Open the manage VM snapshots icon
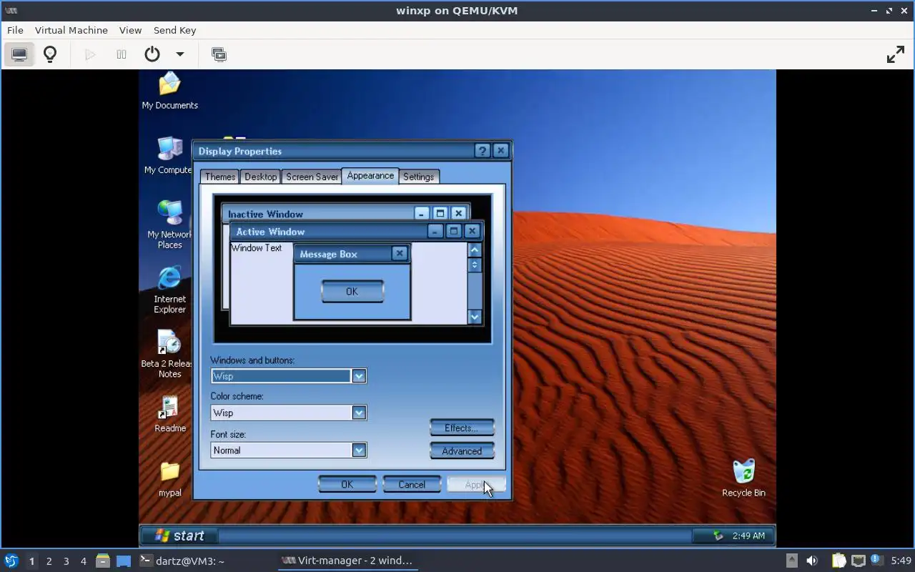The width and height of the screenshot is (915, 572). (219, 54)
